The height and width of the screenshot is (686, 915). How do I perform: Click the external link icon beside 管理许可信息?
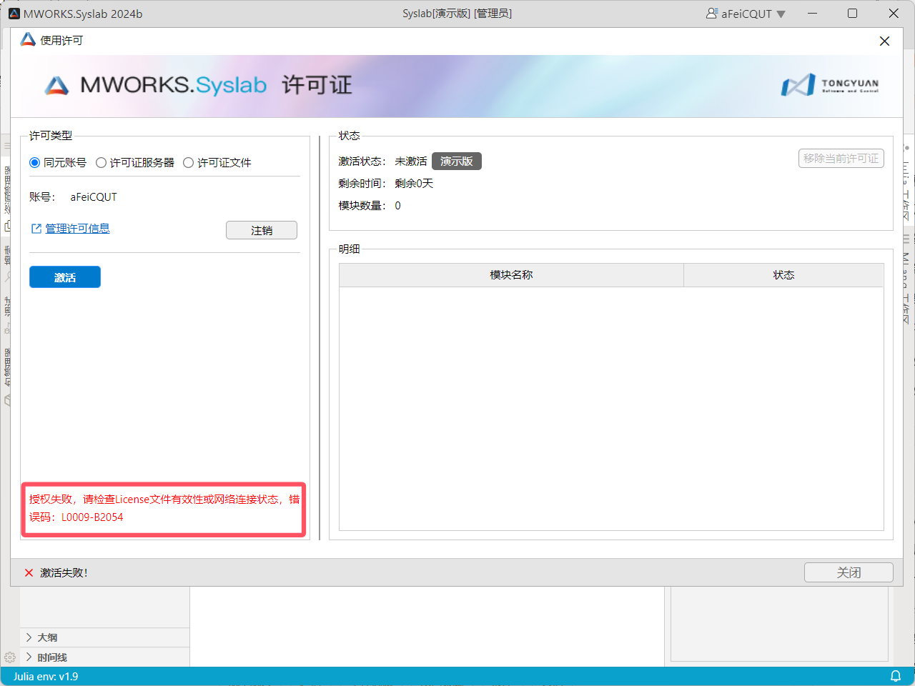tap(36, 229)
